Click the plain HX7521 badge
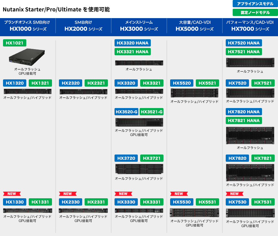This screenshot has height=236, width=278. pyautogui.click(x=263, y=83)
